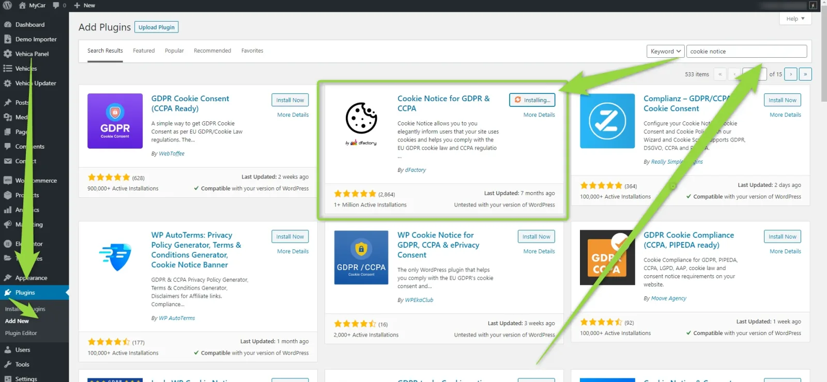Click the Marketing megaphone sidebar icon
The height and width of the screenshot is (382, 827).
coord(7,225)
